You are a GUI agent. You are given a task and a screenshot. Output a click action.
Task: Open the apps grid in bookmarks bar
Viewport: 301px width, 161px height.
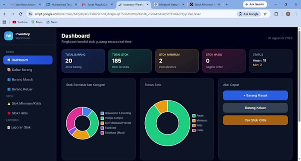[x=4, y=22]
